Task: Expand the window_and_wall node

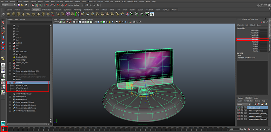Action: click(10, 63)
